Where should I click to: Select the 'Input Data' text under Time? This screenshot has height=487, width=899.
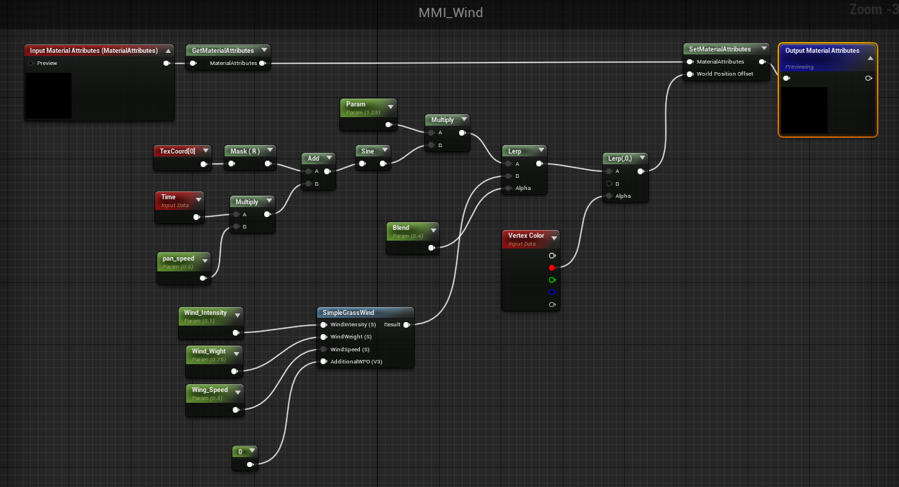[x=175, y=206]
